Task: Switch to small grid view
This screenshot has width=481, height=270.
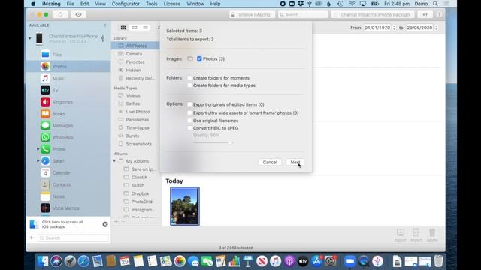Action: click(x=135, y=28)
